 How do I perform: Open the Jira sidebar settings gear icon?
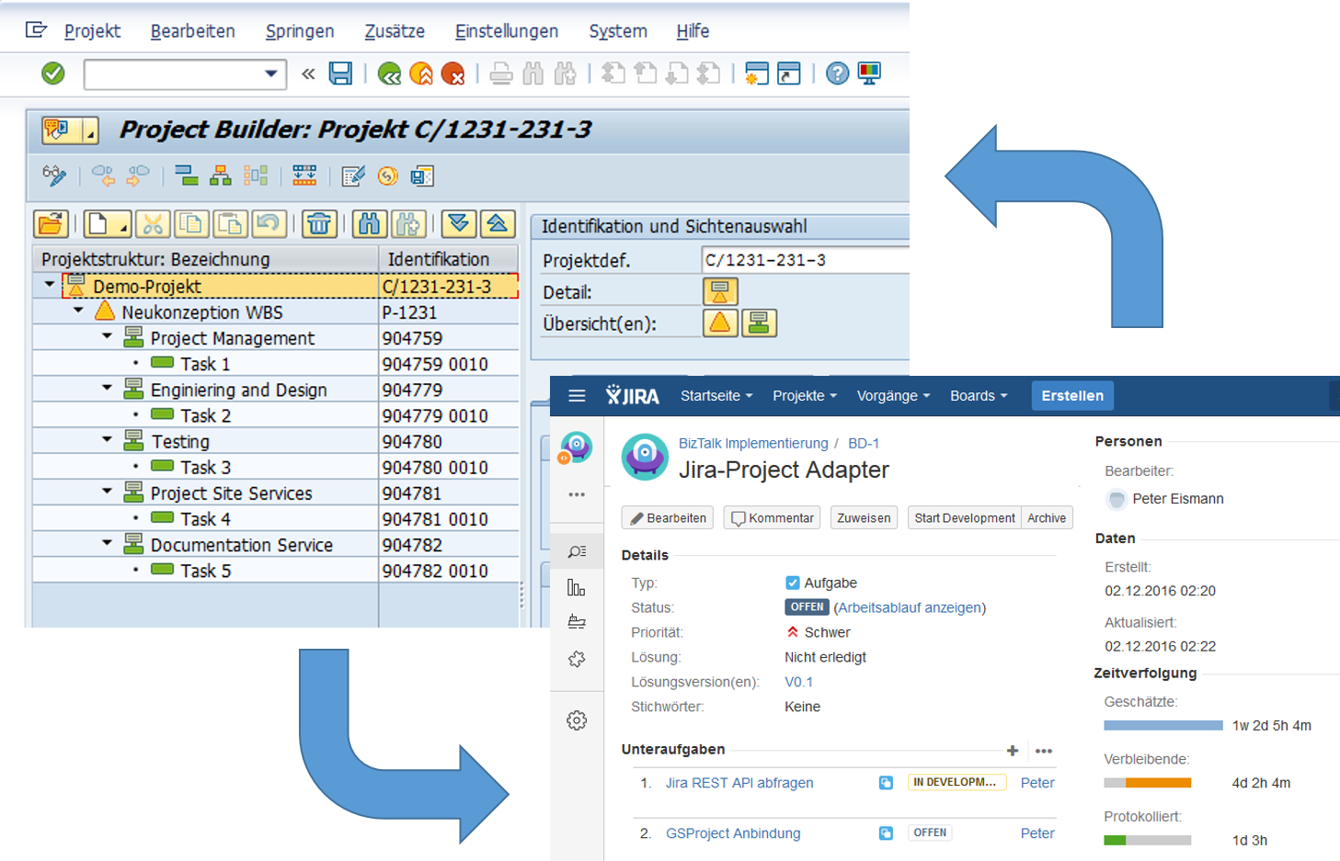point(577,720)
